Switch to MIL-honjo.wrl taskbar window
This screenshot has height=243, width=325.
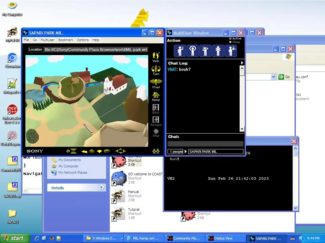pyautogui.click(x=144, y=238)
